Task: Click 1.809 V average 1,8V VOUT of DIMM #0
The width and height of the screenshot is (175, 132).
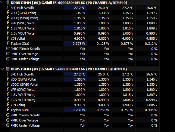Action: pos(152,28)
